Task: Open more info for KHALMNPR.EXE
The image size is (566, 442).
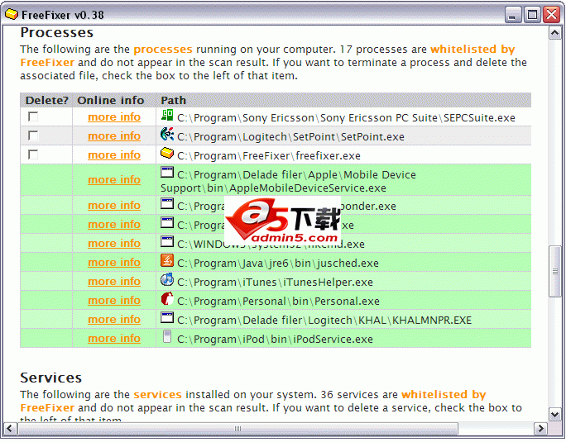Action: [114, 320]
